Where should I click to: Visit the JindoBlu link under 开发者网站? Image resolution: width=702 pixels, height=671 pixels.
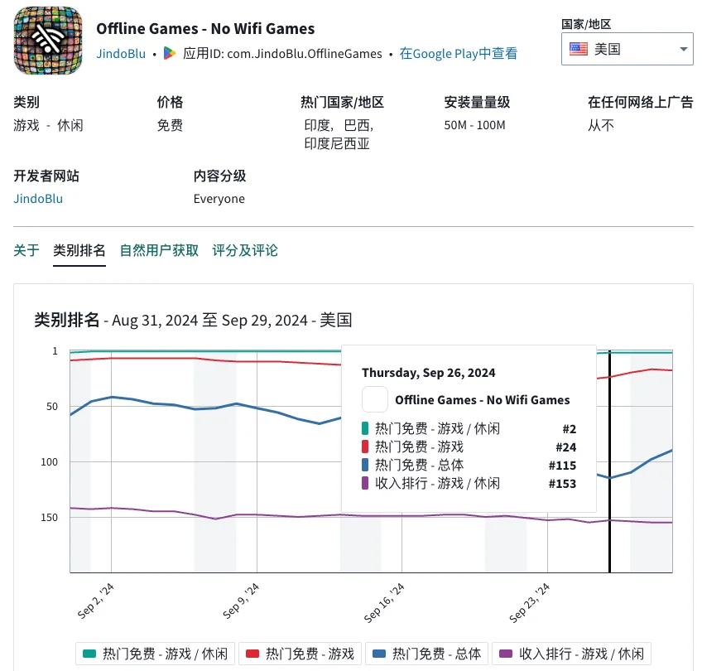click(x=37, y=199)
